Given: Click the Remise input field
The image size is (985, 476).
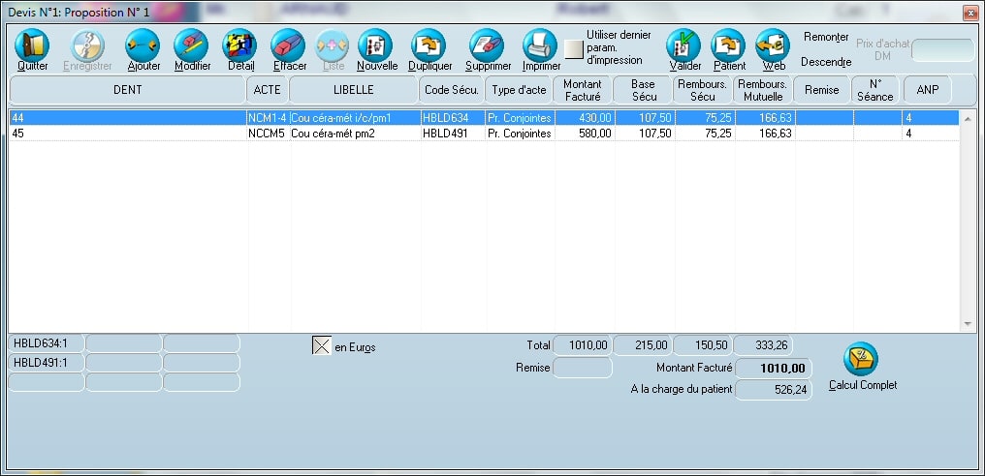Looking at the screenshot, I should (x=582, y=368).
